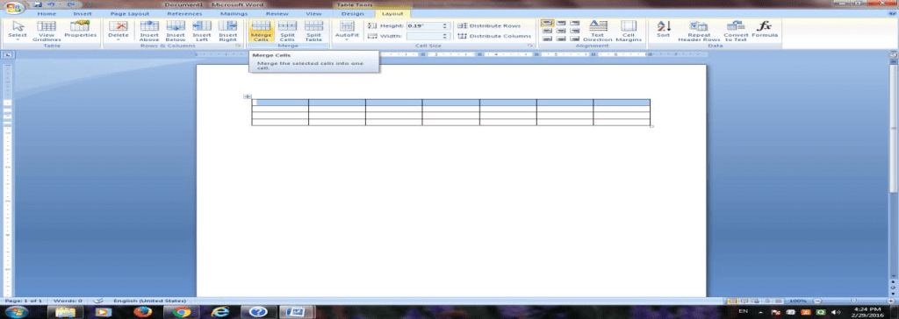Undo using the Quick Access toolbar

point(51,4)
